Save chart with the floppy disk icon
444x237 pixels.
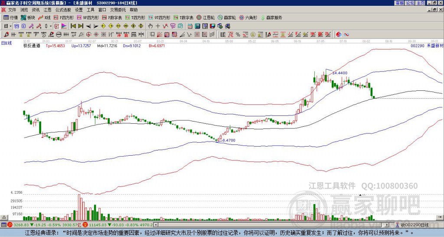click(x=212, y=26)
